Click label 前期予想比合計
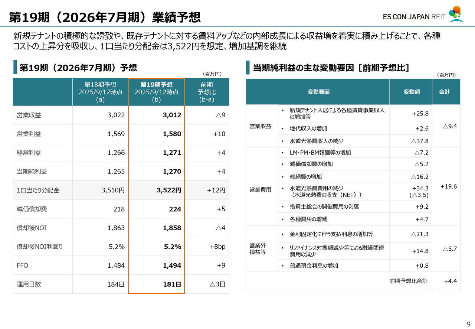The width and height of the screenshot is (475, 329). tap(408, 281)
